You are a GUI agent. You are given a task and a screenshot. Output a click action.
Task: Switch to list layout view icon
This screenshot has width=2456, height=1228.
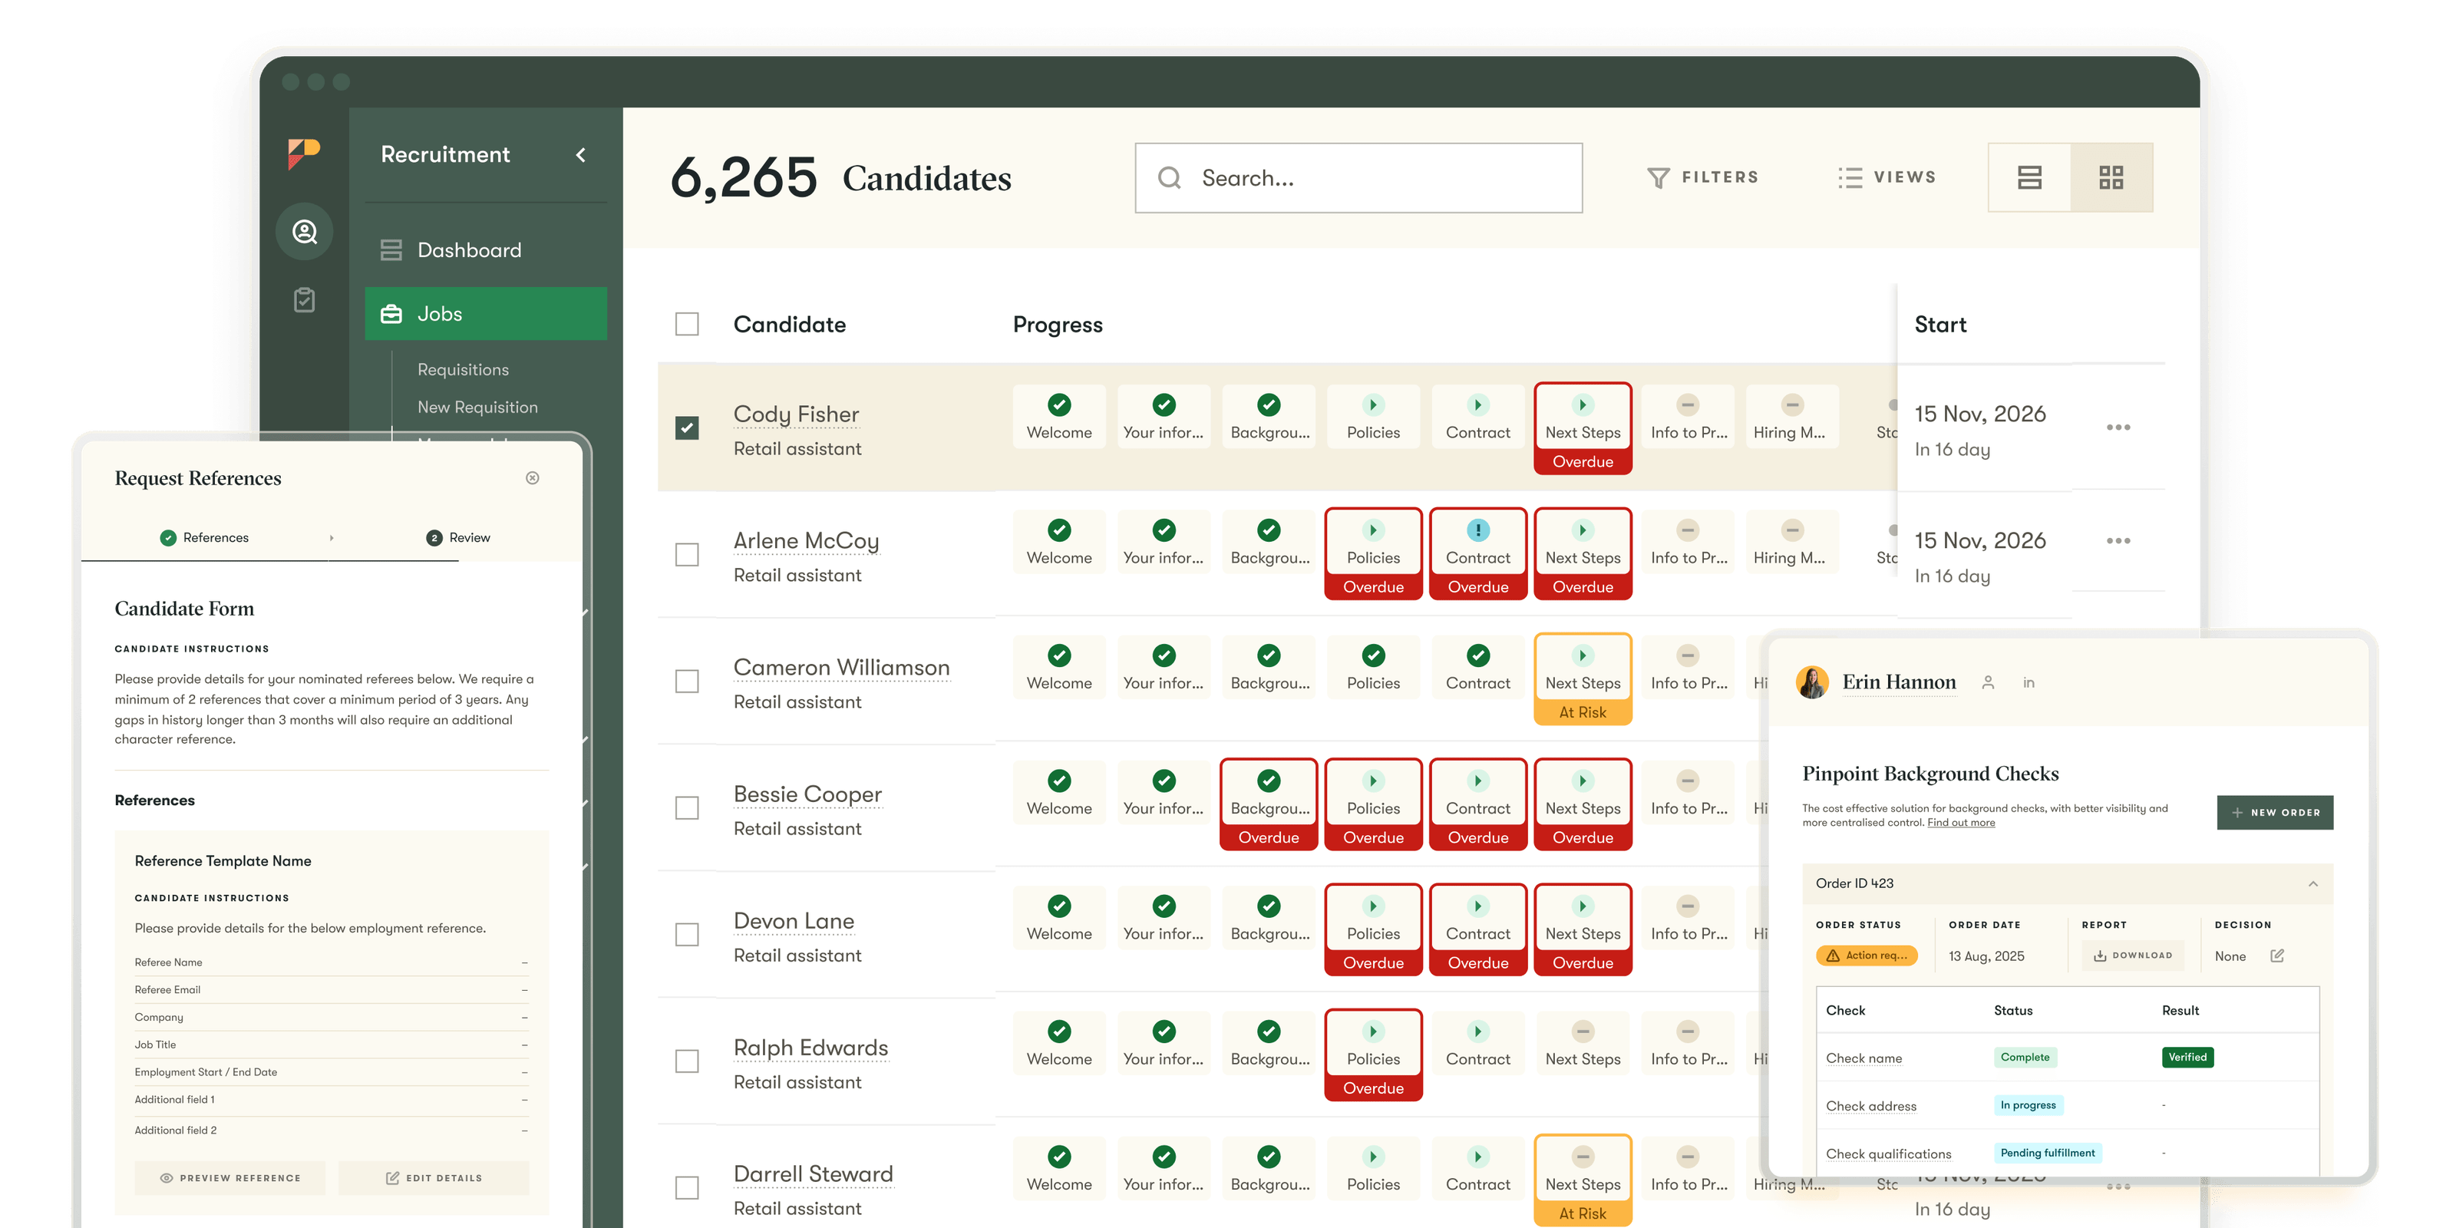tap(2030, 177)
